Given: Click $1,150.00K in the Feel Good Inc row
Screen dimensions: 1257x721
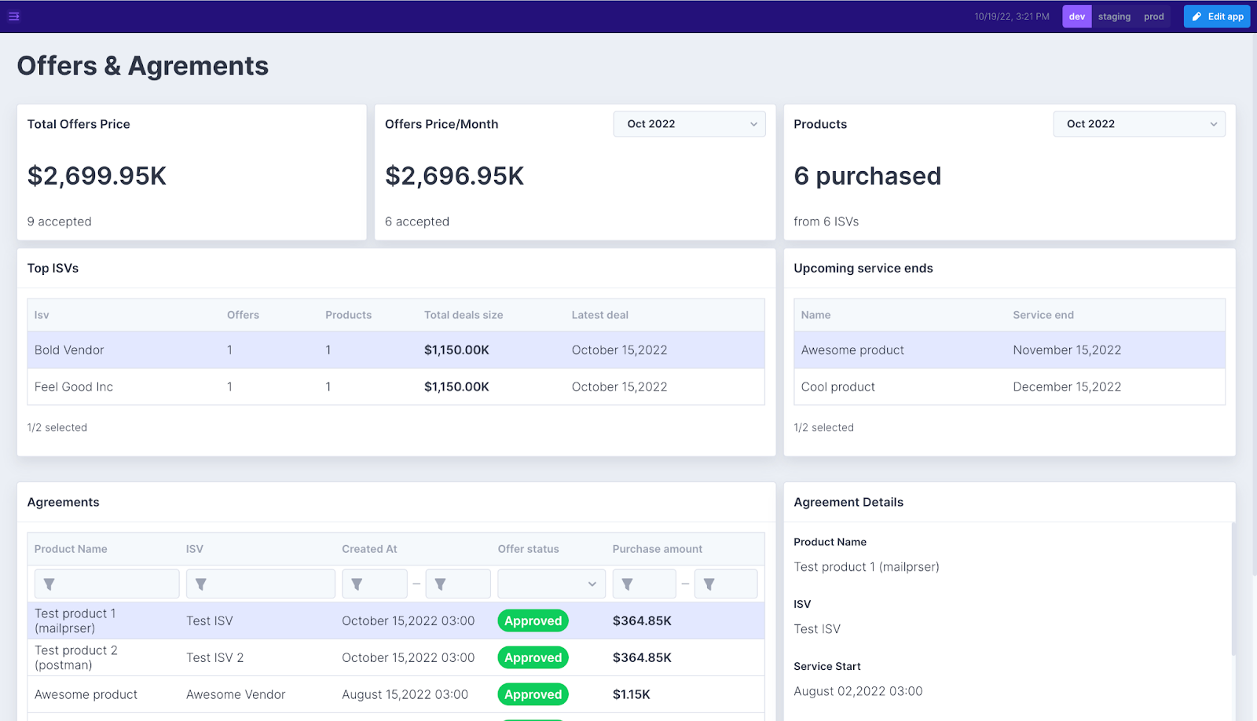Looking at the screenshot, I should [x=456, y=387].
